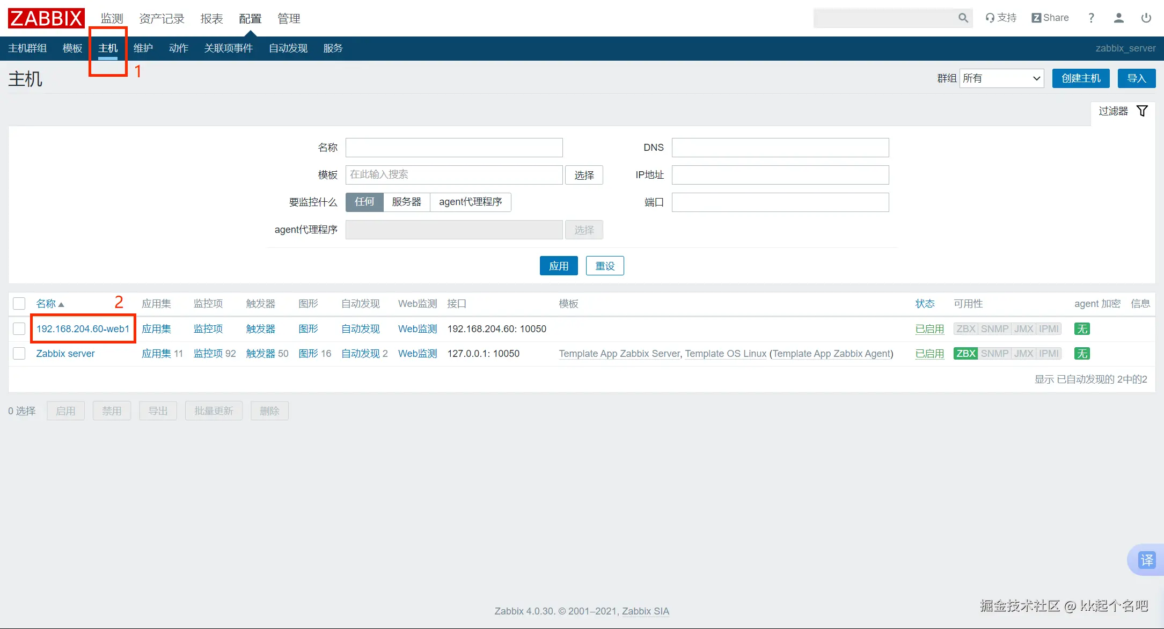
Task: Open the 群组 group dropdown
Action: 1001,78
